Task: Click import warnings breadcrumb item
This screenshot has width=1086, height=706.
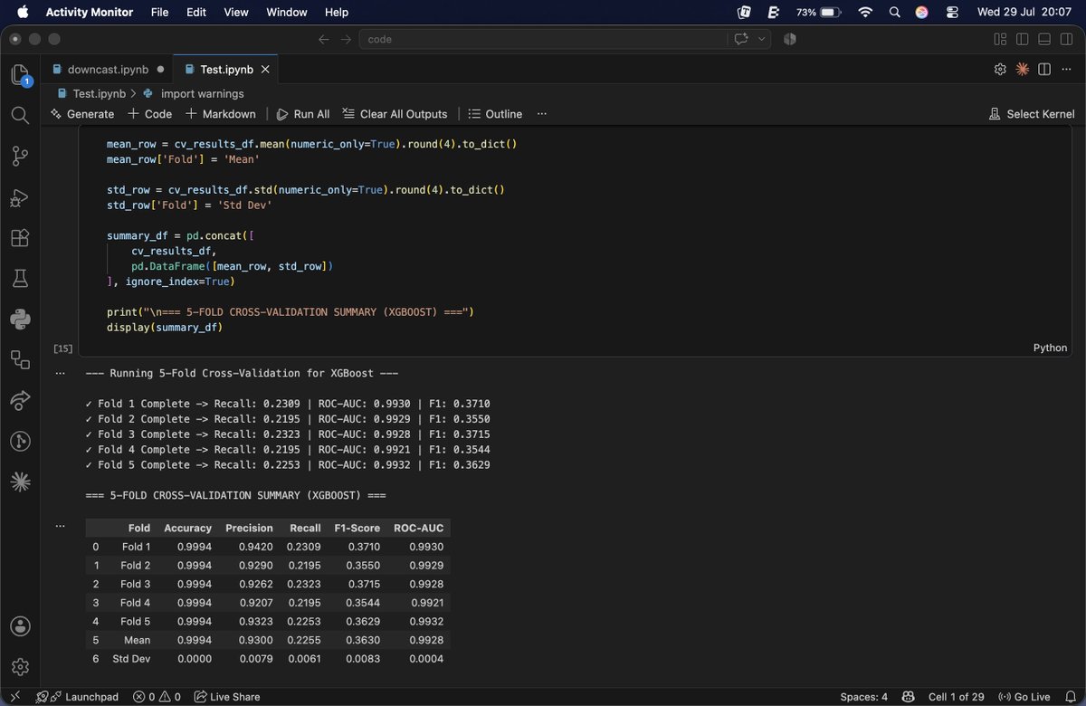Action: [194, 93]
